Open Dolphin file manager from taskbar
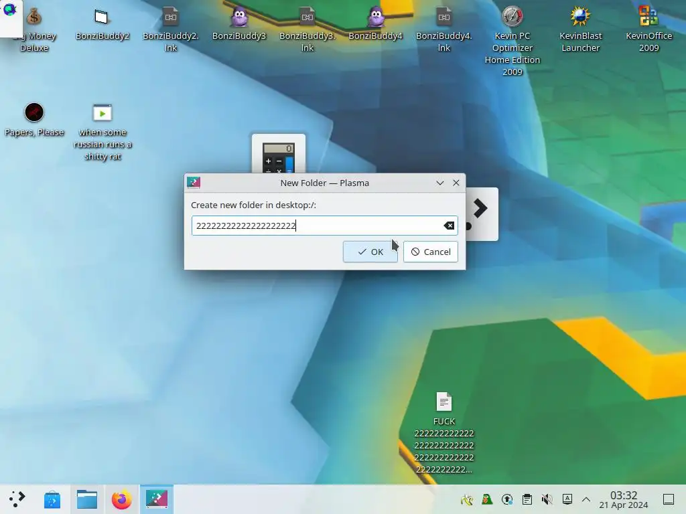The width and height of the screenshot is (686, 514). [x=87, y=499]
